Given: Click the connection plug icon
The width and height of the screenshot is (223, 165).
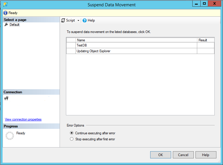Looking at the screenshot, I should pyautogui.click(x=6, y=98).
